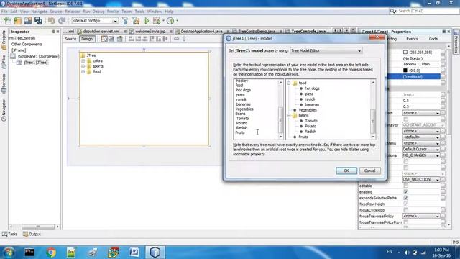Toggle the focusCycleRoot checkbox
Image resolution: width=460 pixels, height=259 pixels.
[406, 210]
